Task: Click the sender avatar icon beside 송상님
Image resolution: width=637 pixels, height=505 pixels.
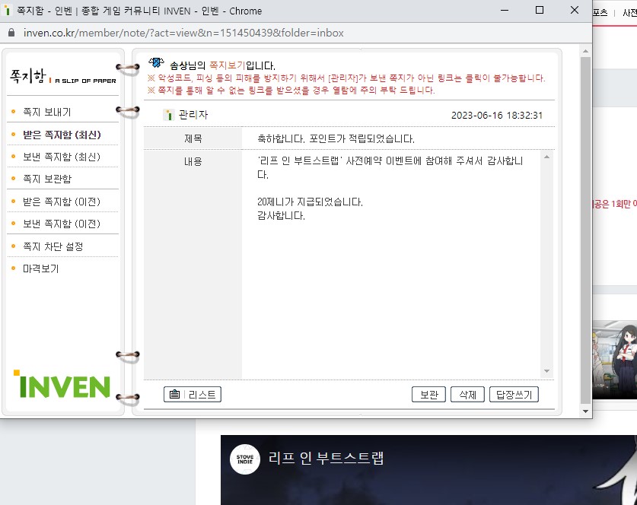Action: click(x=157, y=64)
